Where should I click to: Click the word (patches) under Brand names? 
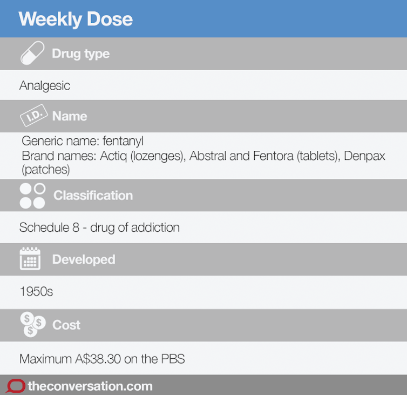tap(46, 170)
